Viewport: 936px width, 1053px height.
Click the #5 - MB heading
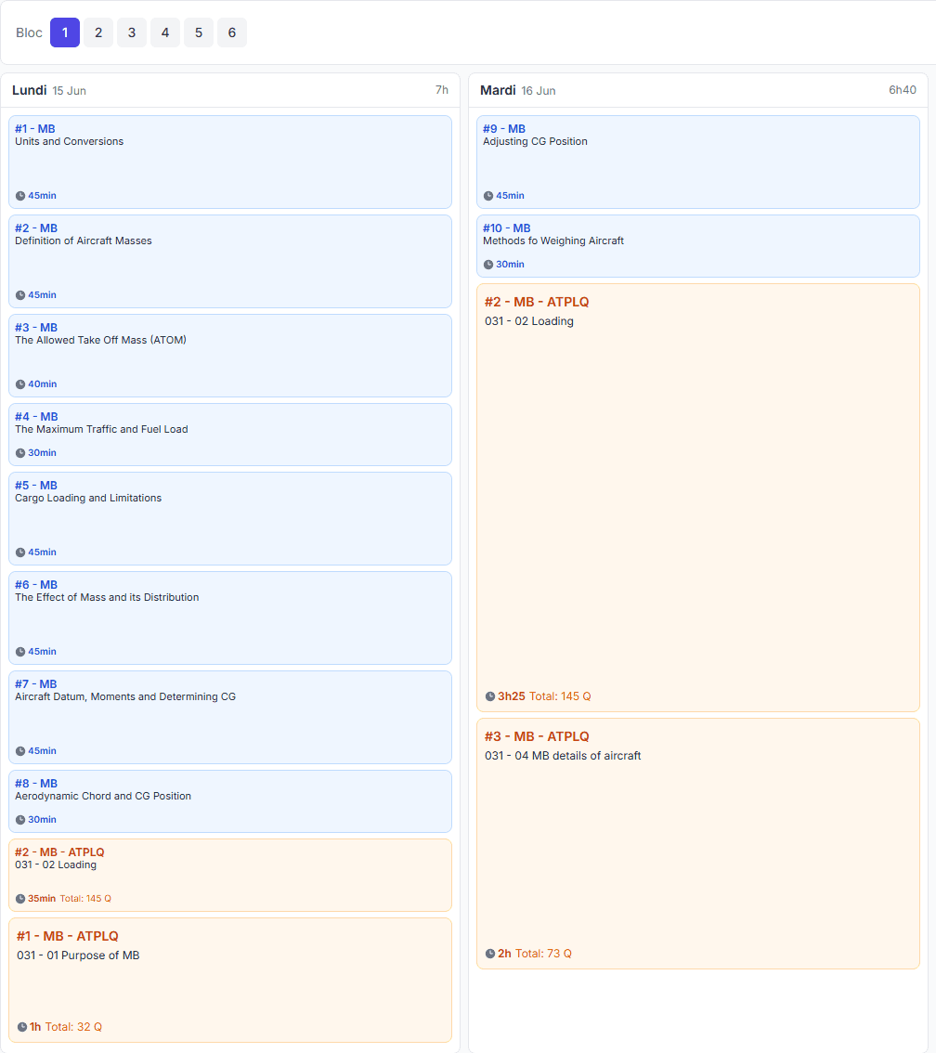click(36, 486)
